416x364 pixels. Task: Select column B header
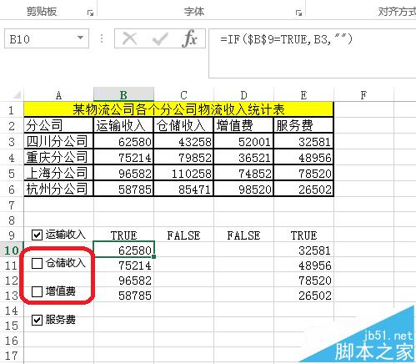click(123, 94)
